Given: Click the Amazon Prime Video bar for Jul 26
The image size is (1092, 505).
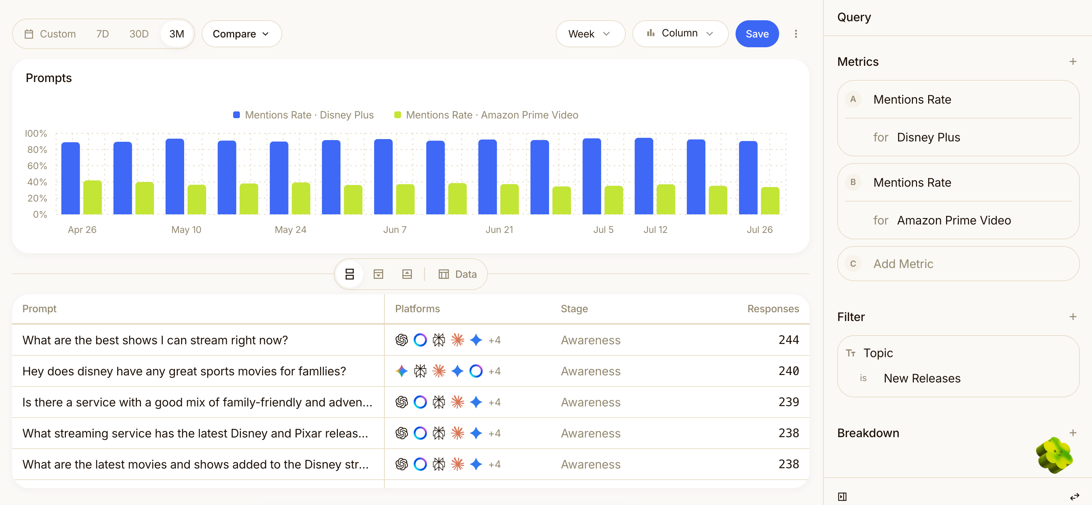Looking at the screenshot, I should (x=770, y=201).
